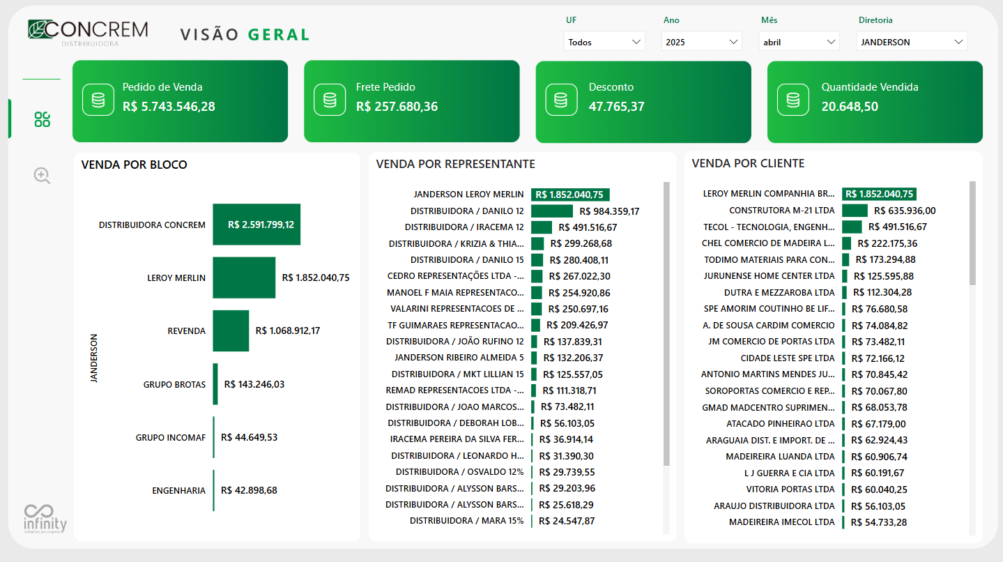This screenshot has width=1003, height=562.
Task: Select client Vitoria Portas Ltda
Action: (x=790, y=489)
